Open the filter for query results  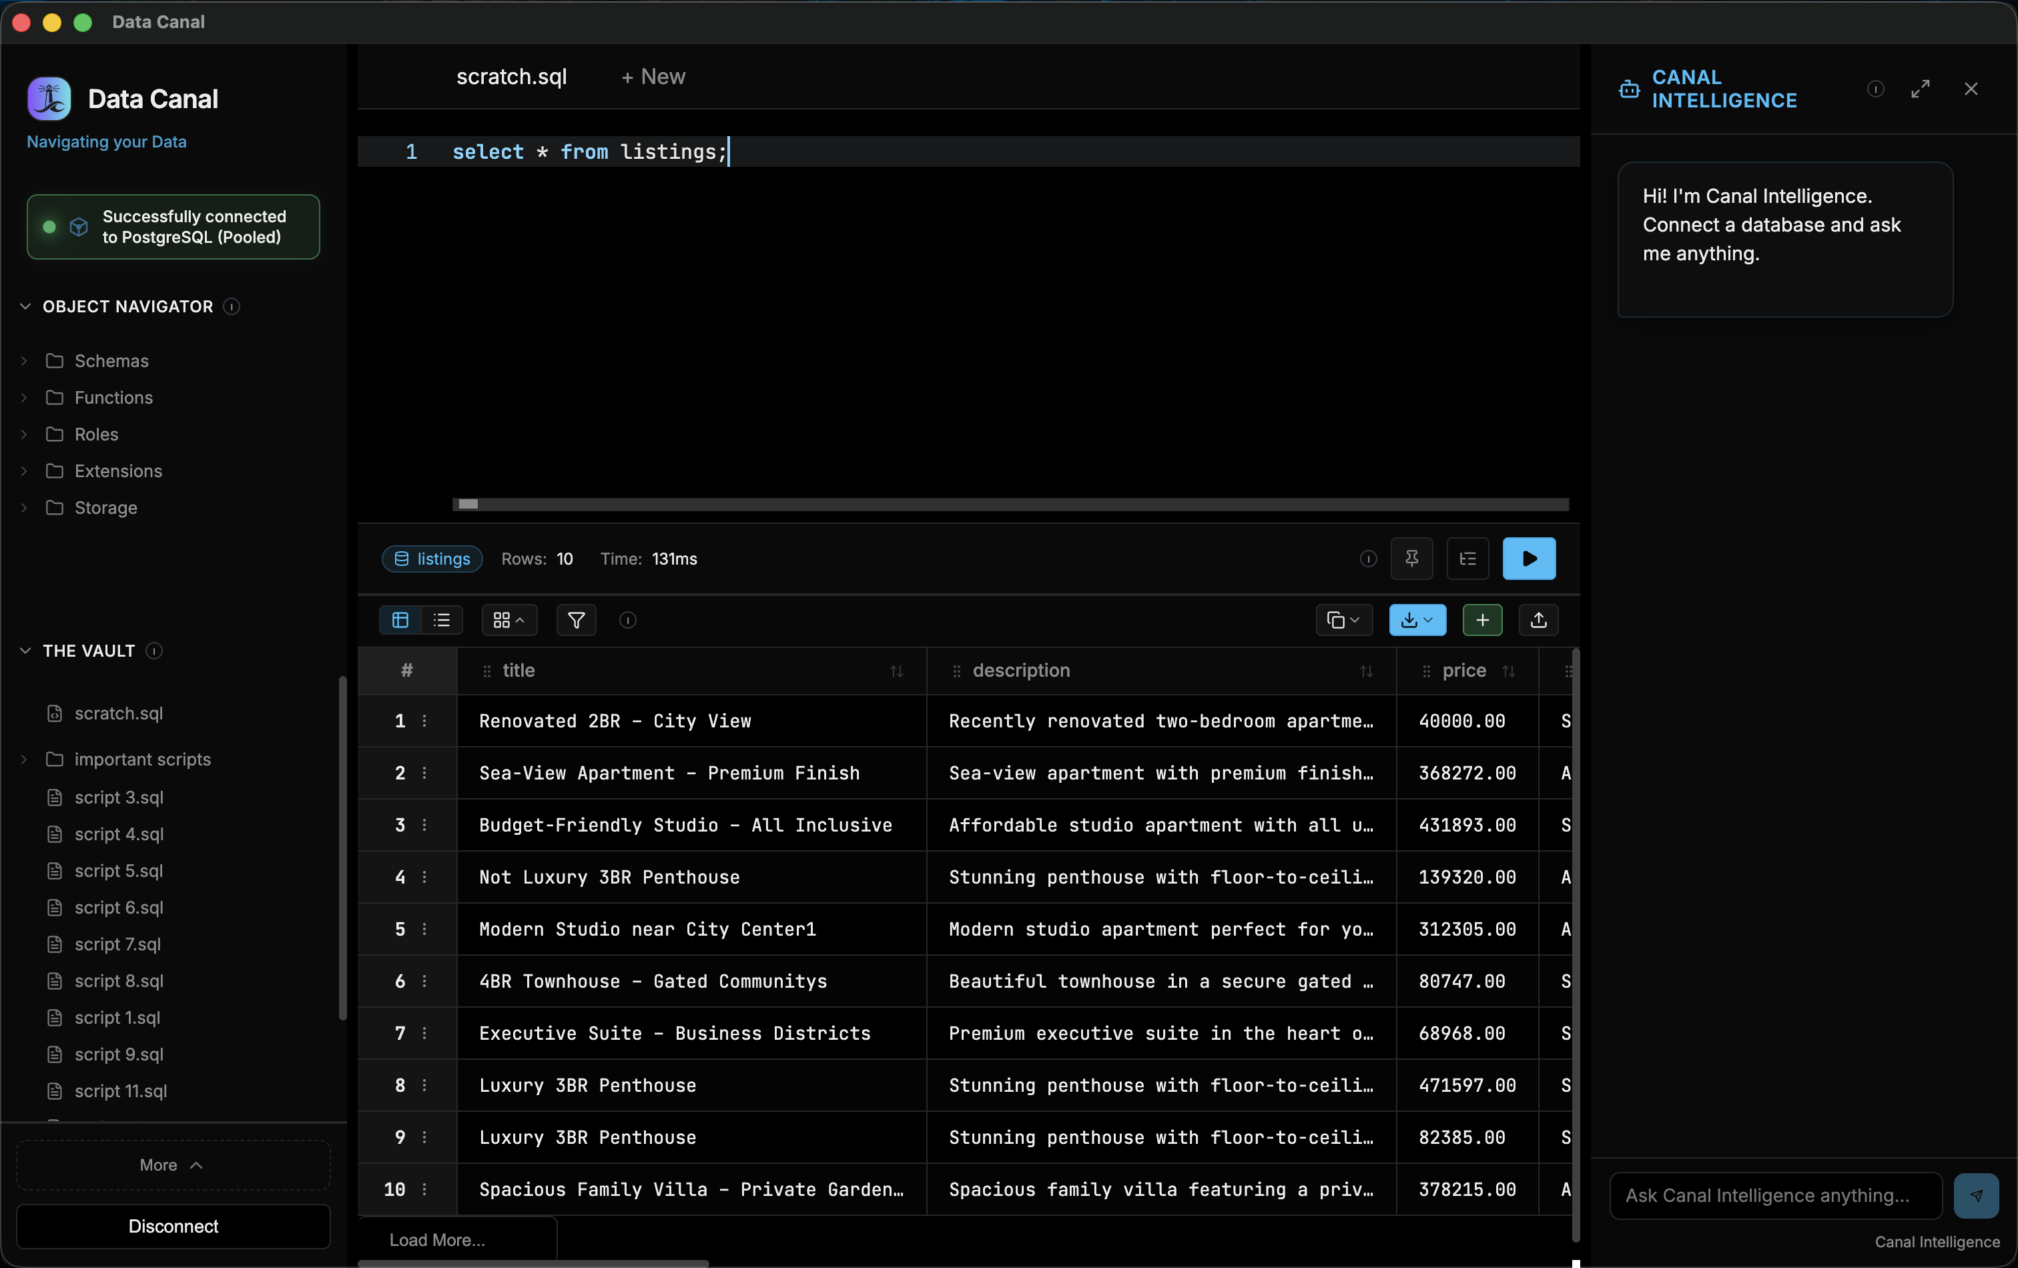pyautogui.click(x=576, y=620)
